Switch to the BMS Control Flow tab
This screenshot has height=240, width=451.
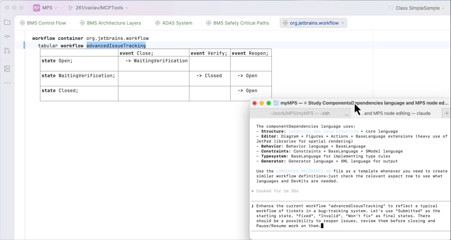(43, 23)
